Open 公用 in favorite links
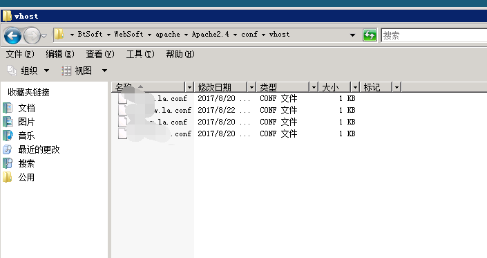This screenshot has height=258, width=487. click(26, 177)
